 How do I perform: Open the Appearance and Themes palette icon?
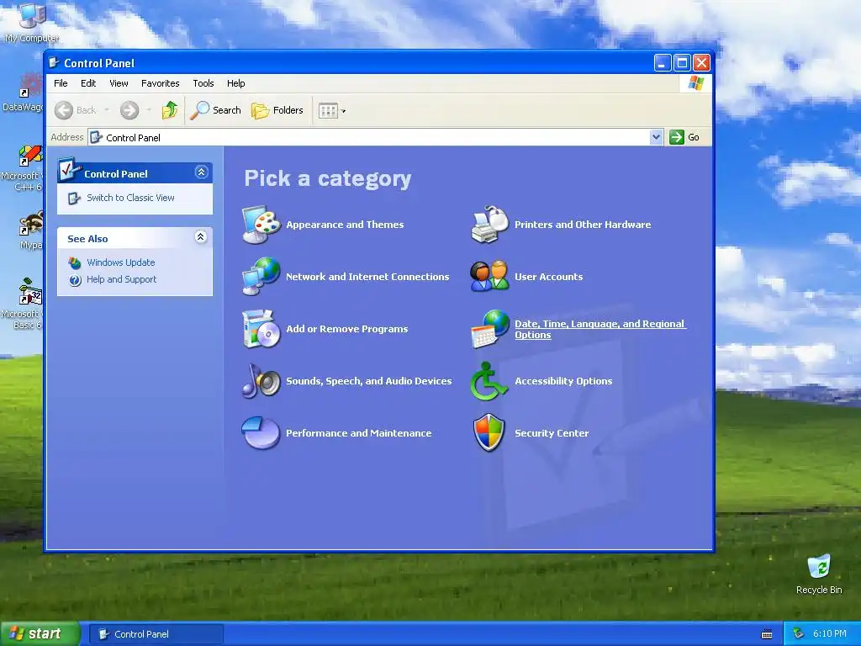click(261, 225)
